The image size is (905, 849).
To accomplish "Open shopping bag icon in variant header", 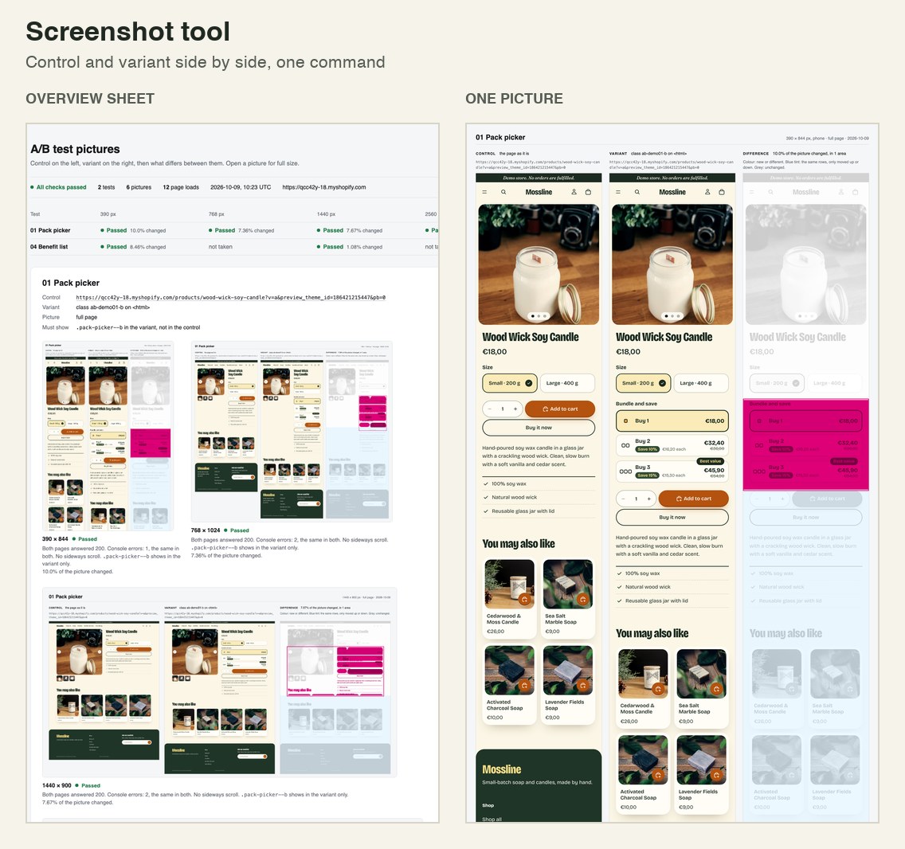I will (722, 192).
